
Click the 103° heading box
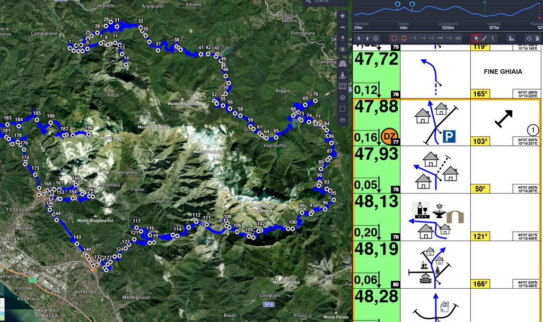coord(480,141)
